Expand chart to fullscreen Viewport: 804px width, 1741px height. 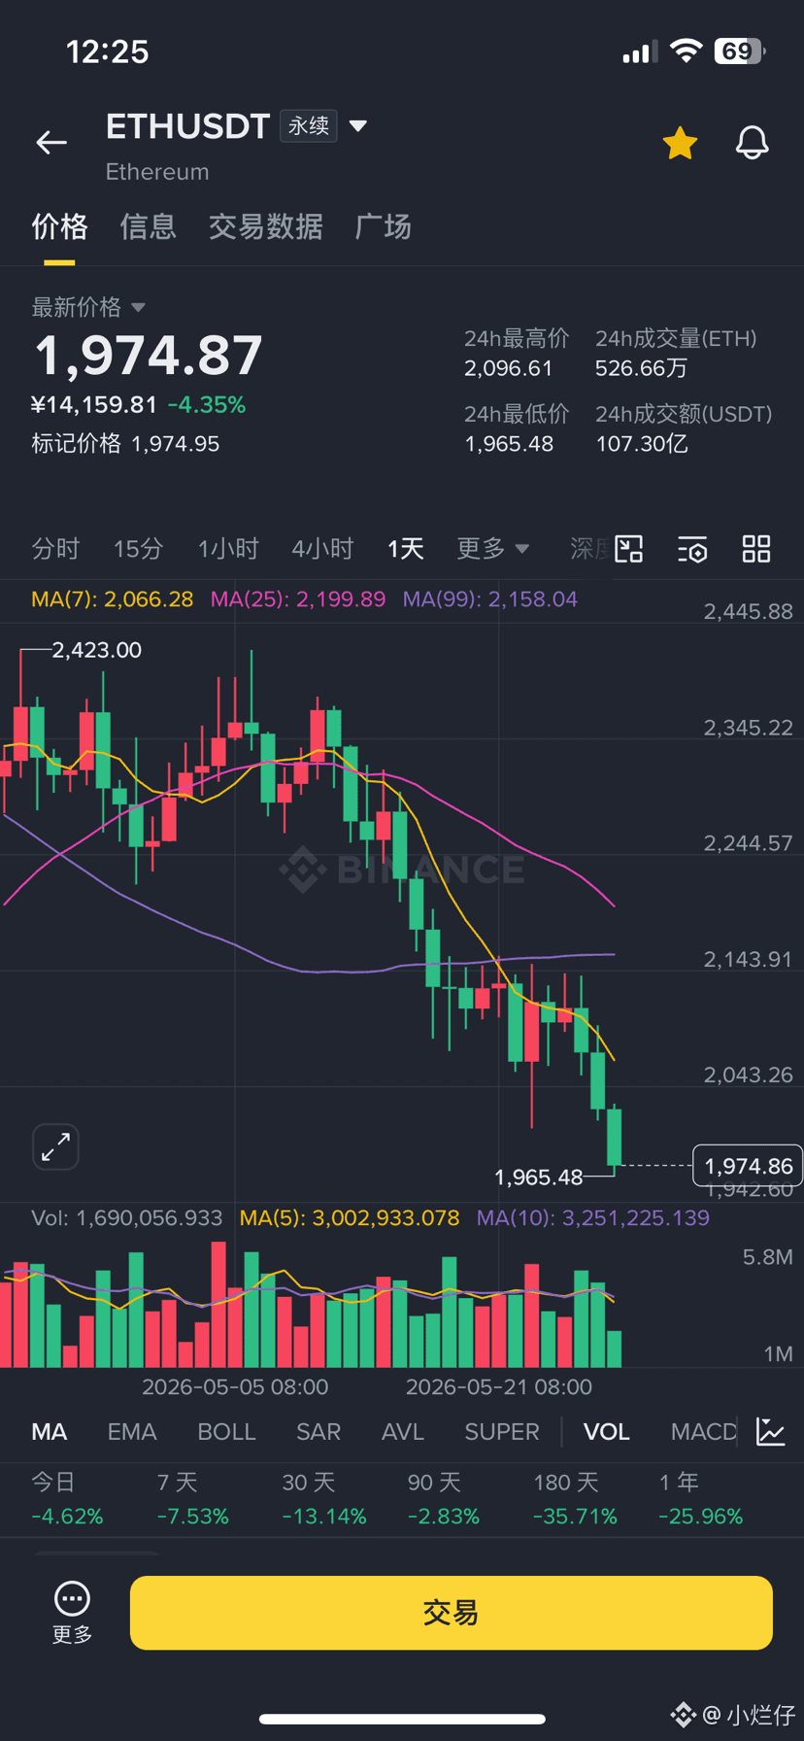[55, 1147]
